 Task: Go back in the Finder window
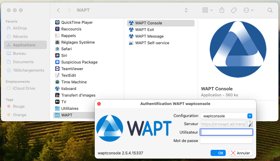[x=59, y=10]
